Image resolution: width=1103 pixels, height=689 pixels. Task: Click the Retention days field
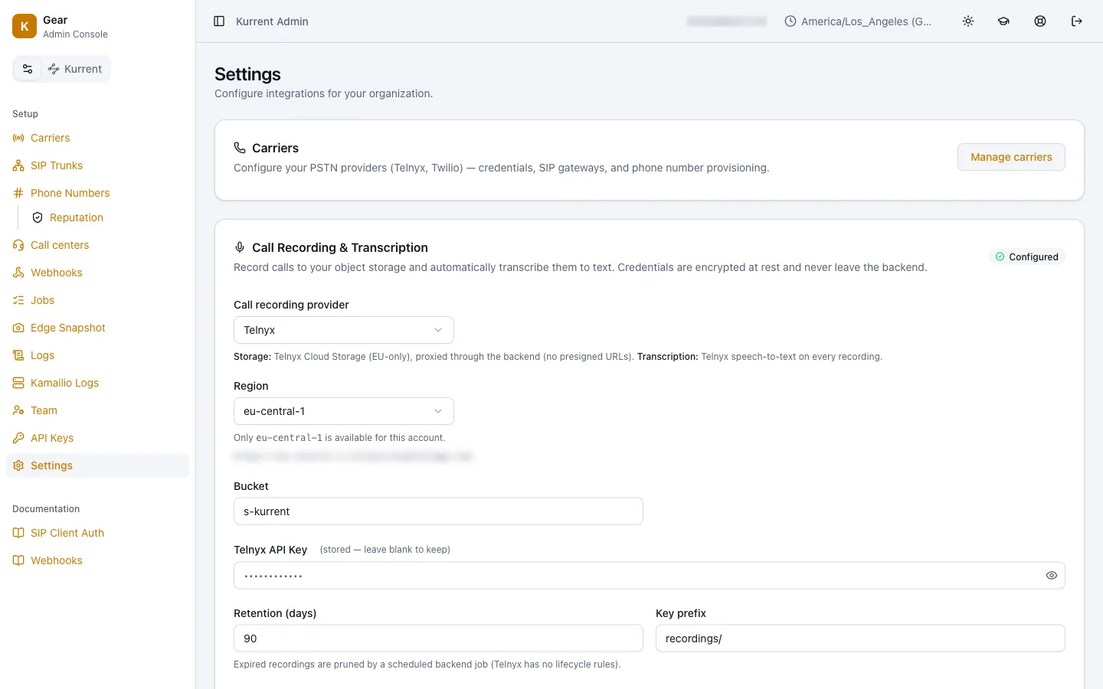pos(438,638)
